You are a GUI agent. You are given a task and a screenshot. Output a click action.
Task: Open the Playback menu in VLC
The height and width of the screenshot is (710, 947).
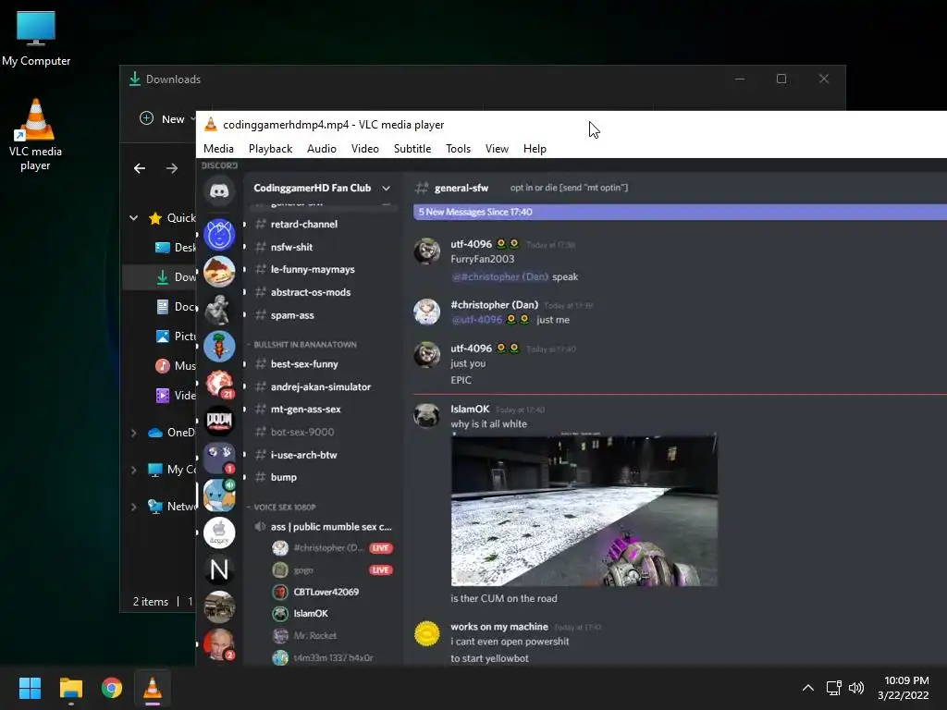(271, 149)
